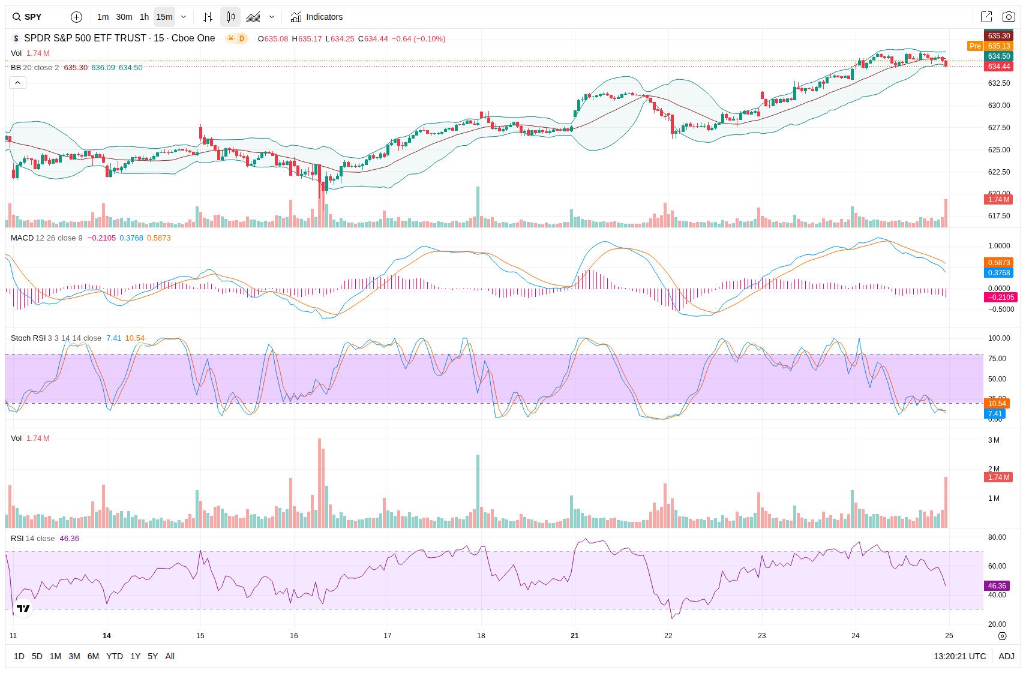Screen dimensions: 1026x673
Task: Click the Stoch RSI 10.54 scale label
Action: (x=997, y=404)
